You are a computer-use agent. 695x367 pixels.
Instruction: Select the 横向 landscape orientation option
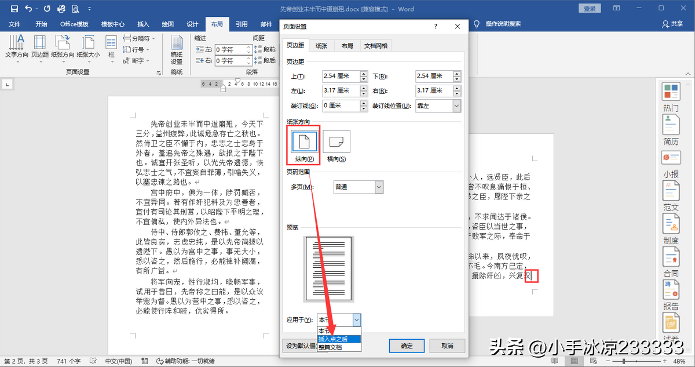pyautogui.click(x=336, y=140)
